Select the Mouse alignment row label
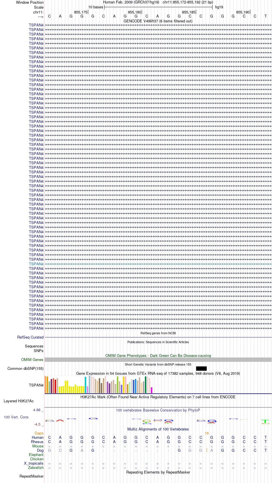The image size is (272, 483). coord(38,446)
